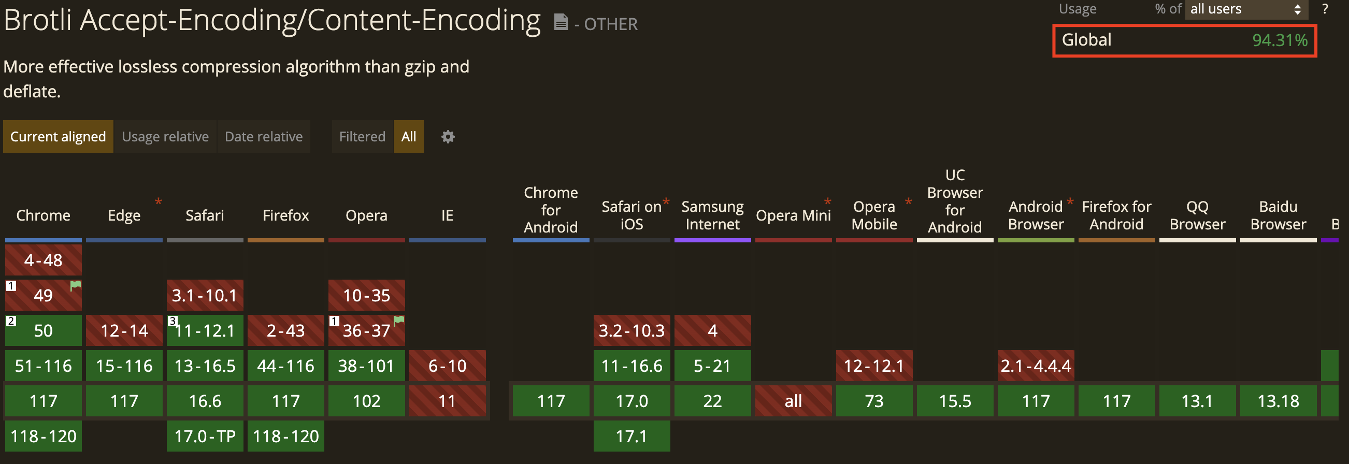The image size is (1349, 464).
Task: Click the IE 11 unsupported red cell
Action: (447, 401)
